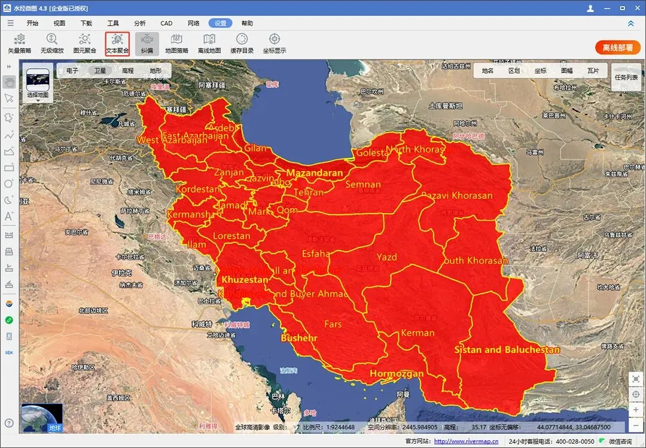Open the 离线地图 offline map tool
Viewport: 646px width, 448px height.
209,44
